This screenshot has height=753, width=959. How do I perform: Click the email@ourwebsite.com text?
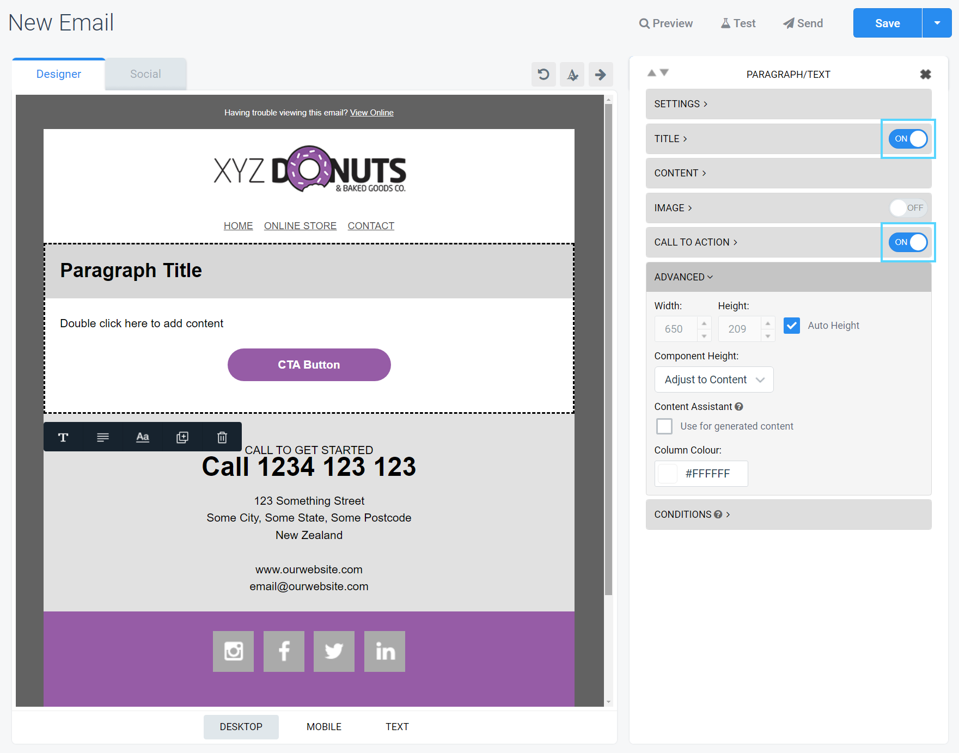click(x=309, y=586)
